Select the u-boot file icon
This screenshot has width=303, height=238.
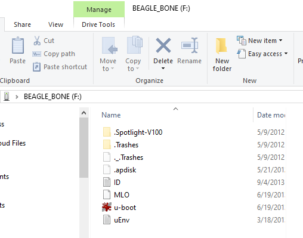[107, 207]
